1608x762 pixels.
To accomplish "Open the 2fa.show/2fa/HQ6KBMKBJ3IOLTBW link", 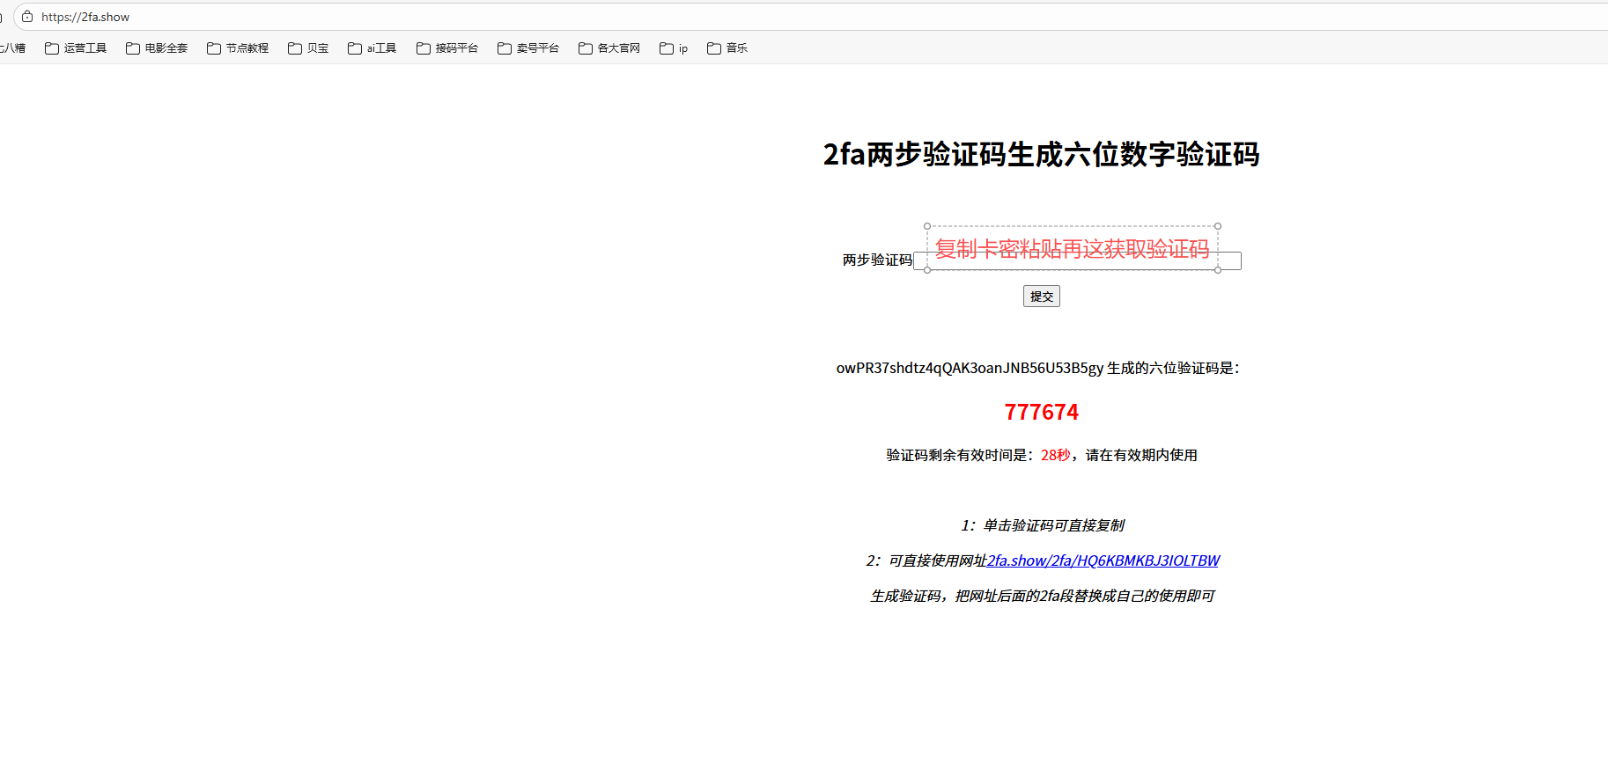I will 1103,561.
